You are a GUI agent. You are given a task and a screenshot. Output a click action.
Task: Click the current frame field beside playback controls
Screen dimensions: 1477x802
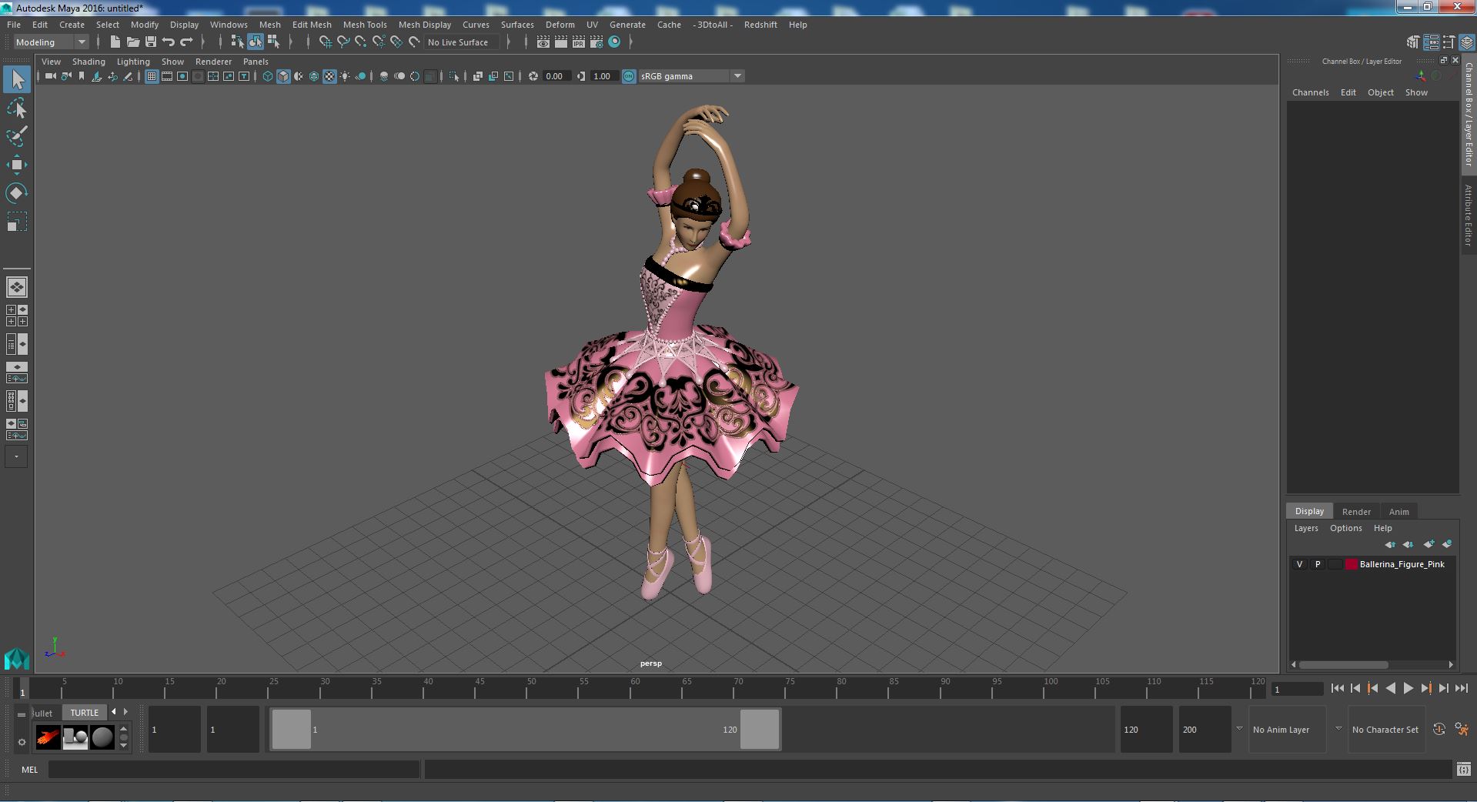point(1297,690)
